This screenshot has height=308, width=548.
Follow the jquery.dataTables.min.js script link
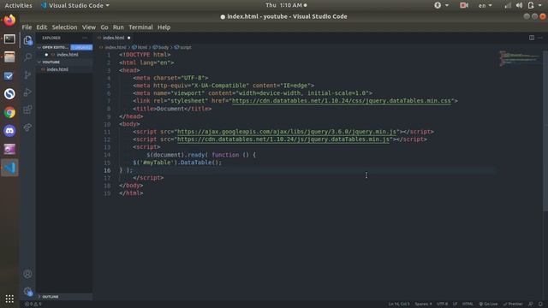tap(283, 139)
